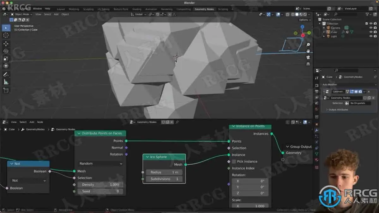Choose the Scale tool
379x213 pixels.
[6, 58]
